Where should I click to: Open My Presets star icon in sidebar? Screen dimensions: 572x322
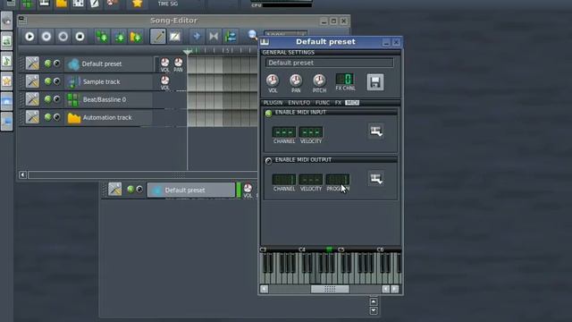click(6, 81)
